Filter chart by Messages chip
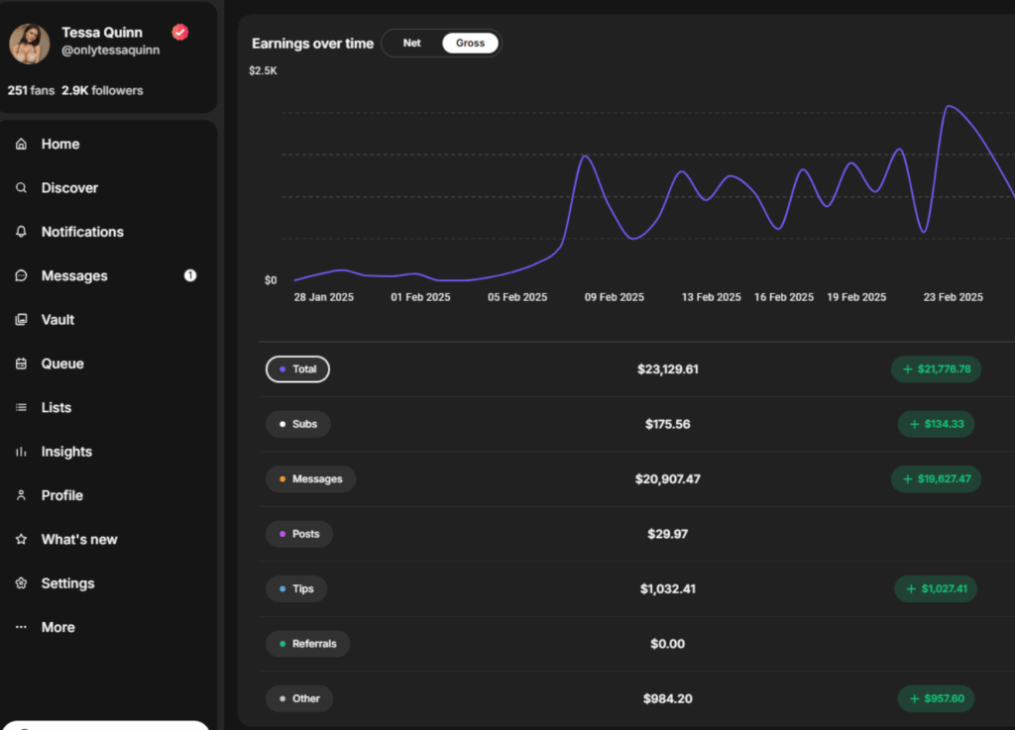 click(310, 479)
